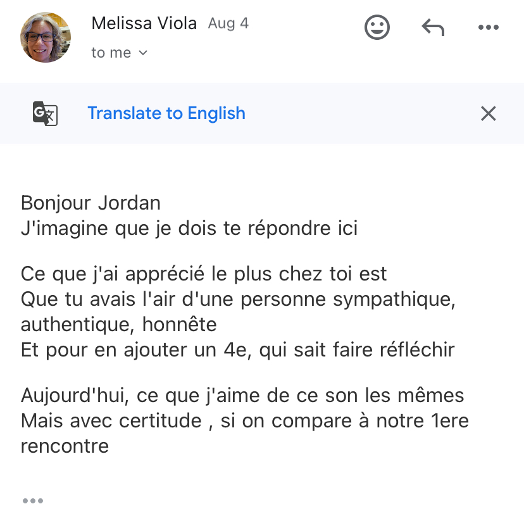Click the Google Translate icon
Image resolution: width=524 pixels, height=523 pixels.
(x=45, y=113)
